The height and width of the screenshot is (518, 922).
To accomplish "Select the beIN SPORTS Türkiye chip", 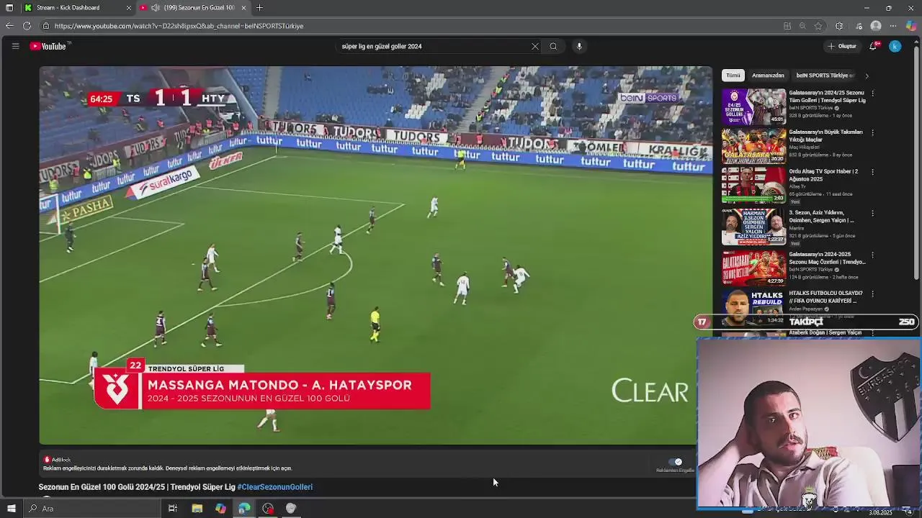I will click(825, 76).
